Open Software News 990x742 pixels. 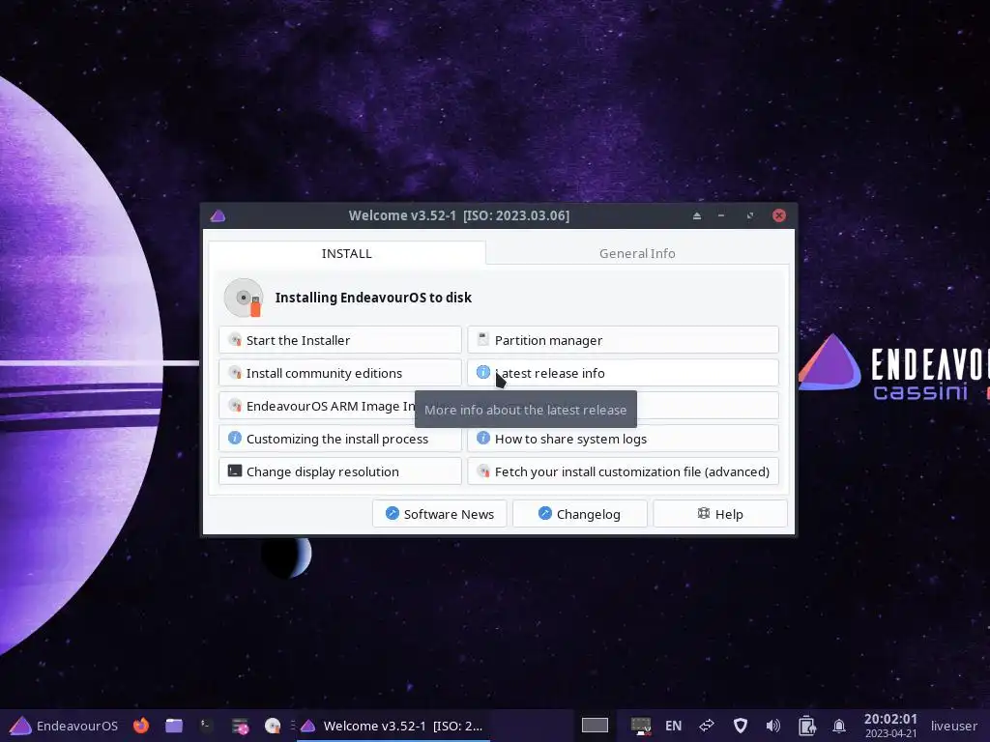440,514
